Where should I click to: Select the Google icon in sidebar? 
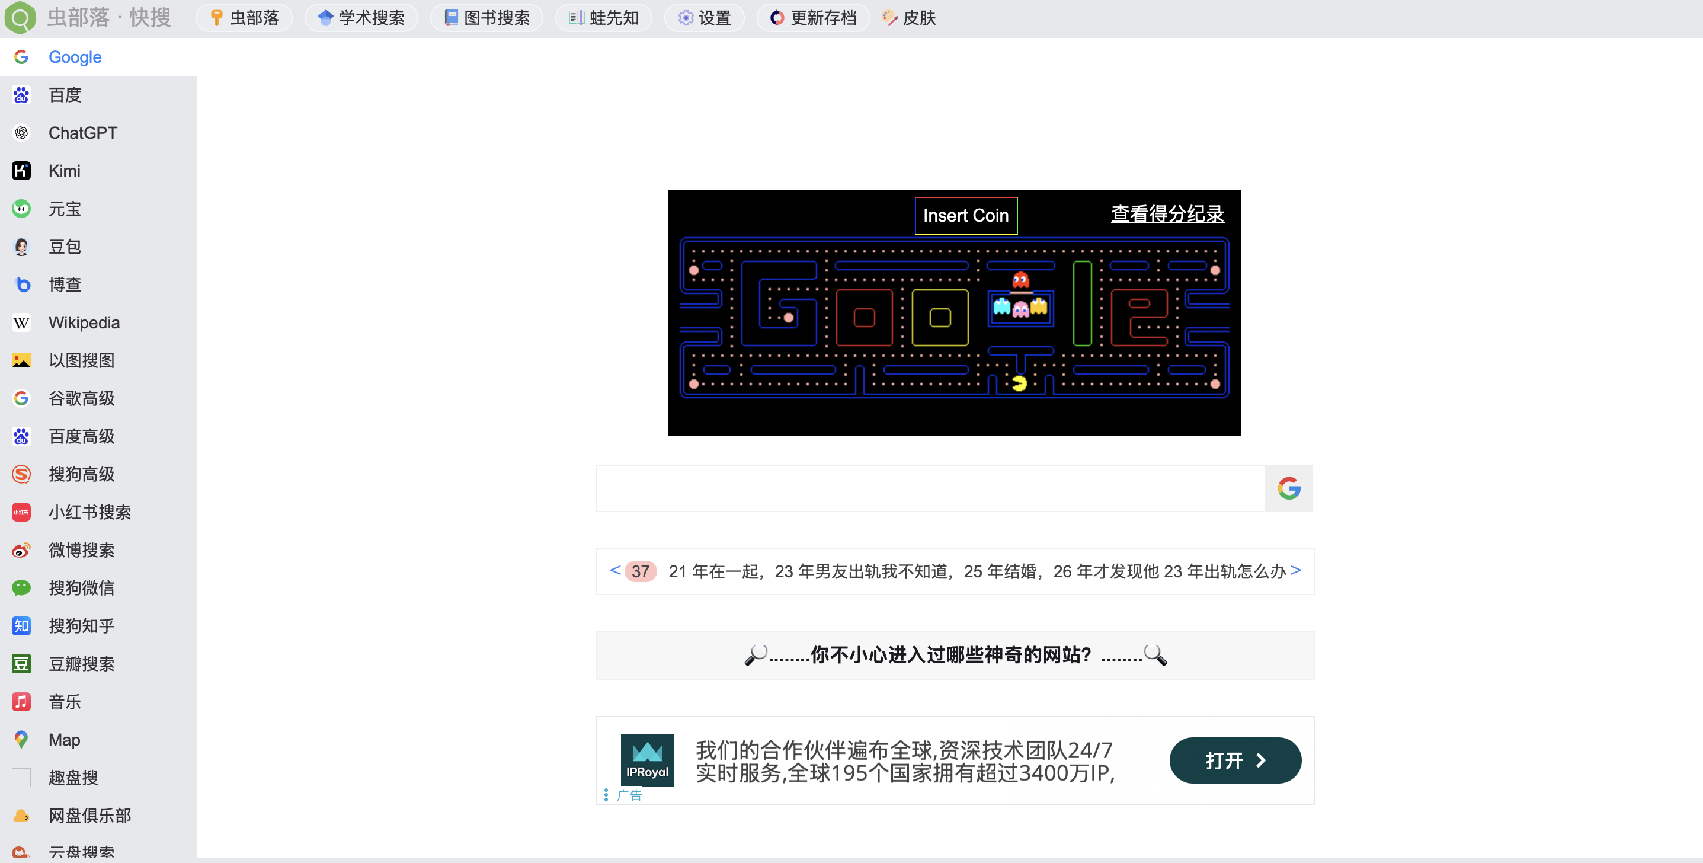pos(21,57)
